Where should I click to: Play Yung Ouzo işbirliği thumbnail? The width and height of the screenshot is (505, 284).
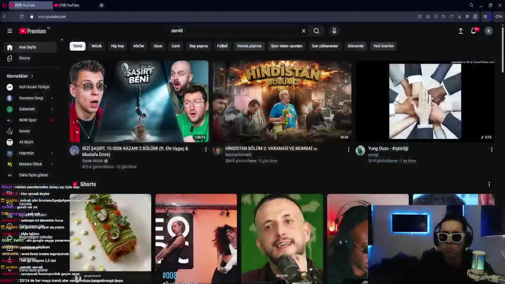[x=425, y=101]
